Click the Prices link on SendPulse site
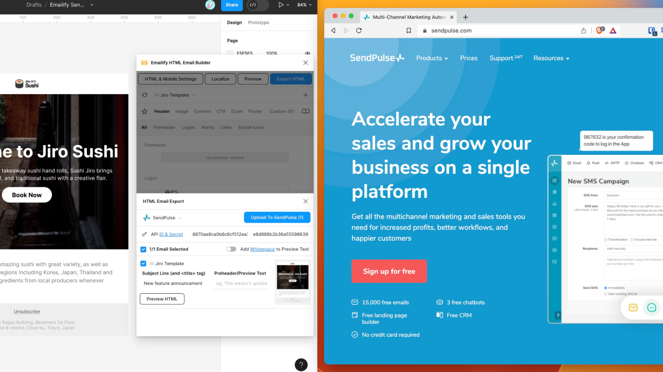 (x=469, y=58)
